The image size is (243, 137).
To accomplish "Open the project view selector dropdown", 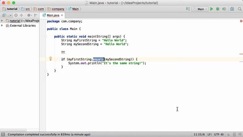I will point(7,15).
